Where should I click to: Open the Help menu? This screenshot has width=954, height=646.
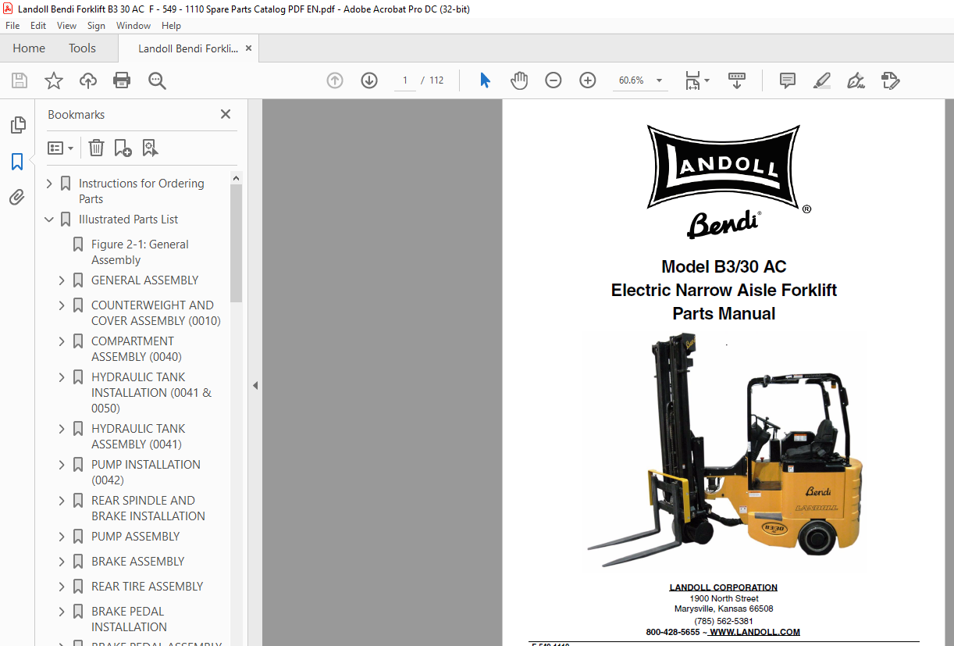[x=171, y=26]
